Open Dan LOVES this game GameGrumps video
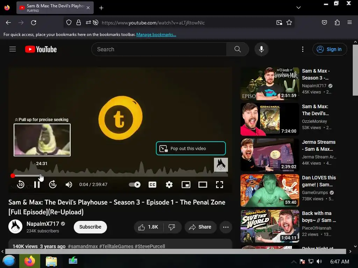This screenshot has height=268, width=358. pyautogui.click(x=270, y=190)
